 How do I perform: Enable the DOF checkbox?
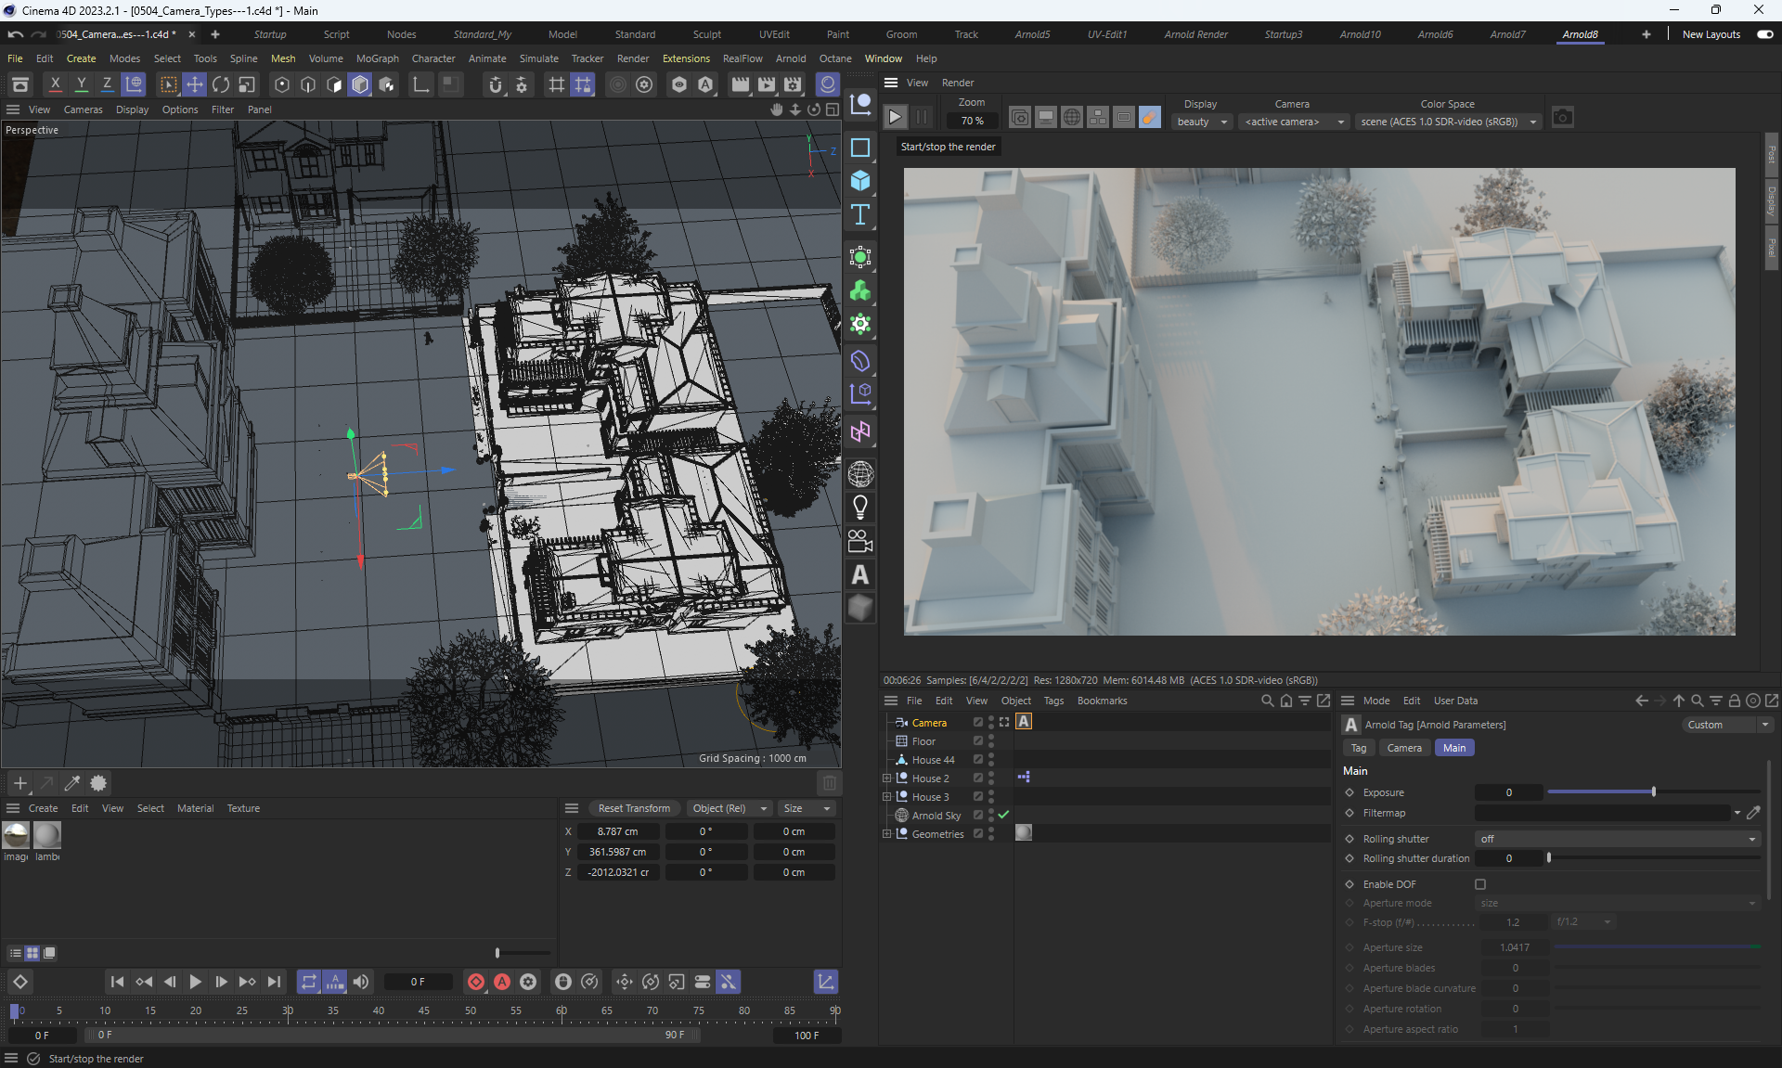coord(1480,884)
